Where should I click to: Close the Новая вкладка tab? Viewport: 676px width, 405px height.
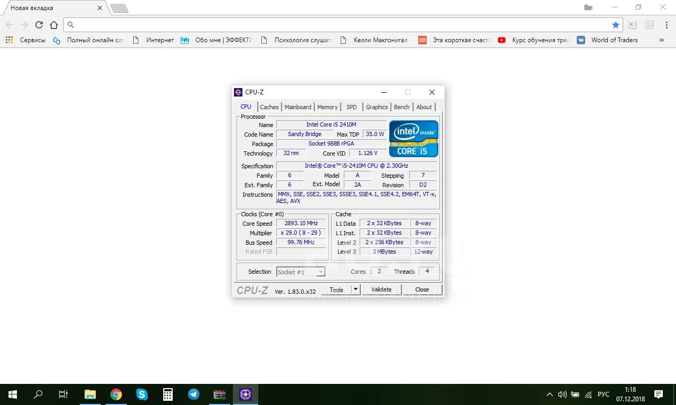point(100,8)
